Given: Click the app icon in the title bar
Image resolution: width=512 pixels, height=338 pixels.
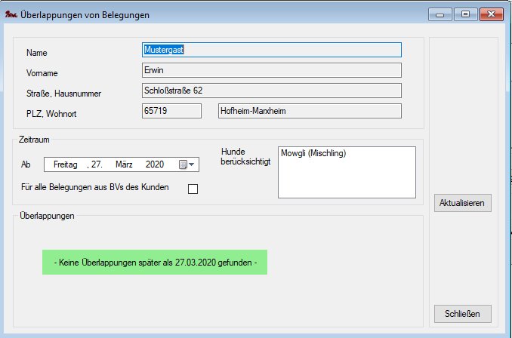Looking at the screenshot, I should coord(11,14).
